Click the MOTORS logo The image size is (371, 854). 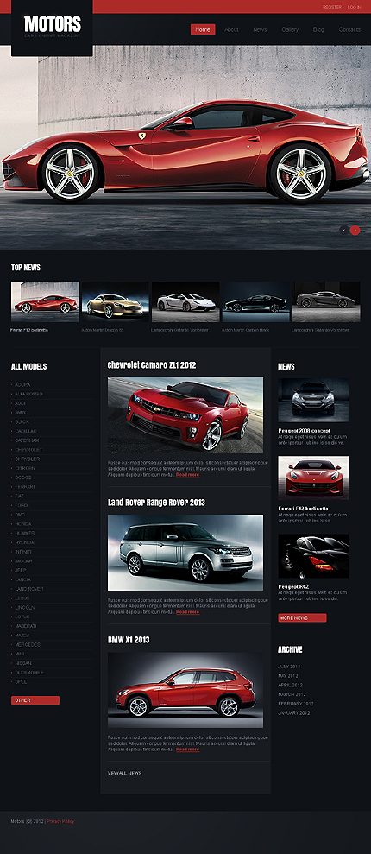tap(53, 26)
